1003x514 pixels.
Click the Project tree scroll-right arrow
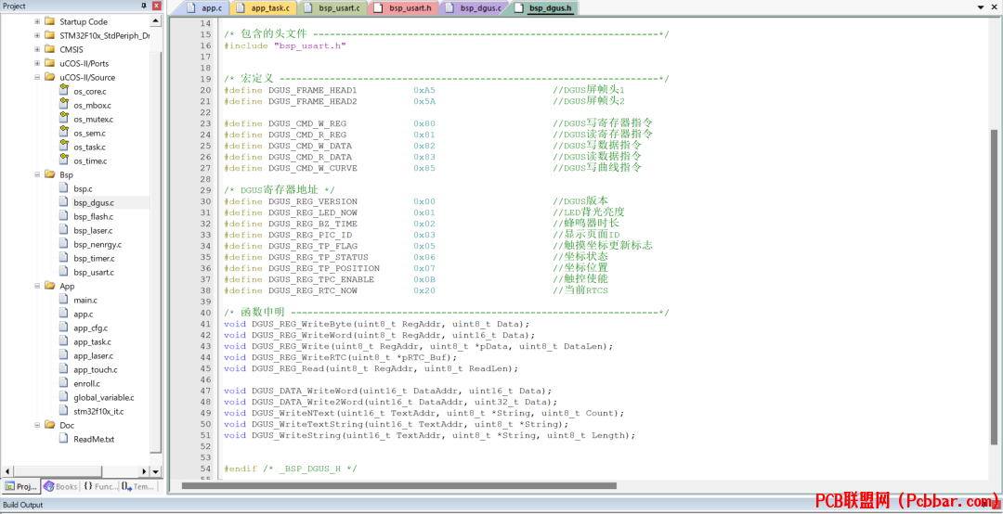144,471
